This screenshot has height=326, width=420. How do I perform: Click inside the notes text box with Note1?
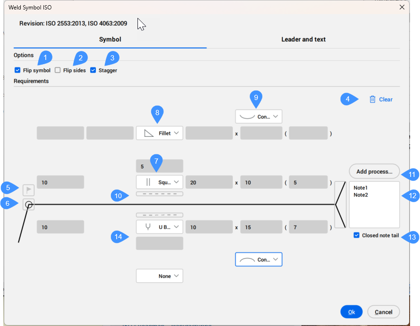click(x=374, y=208)
